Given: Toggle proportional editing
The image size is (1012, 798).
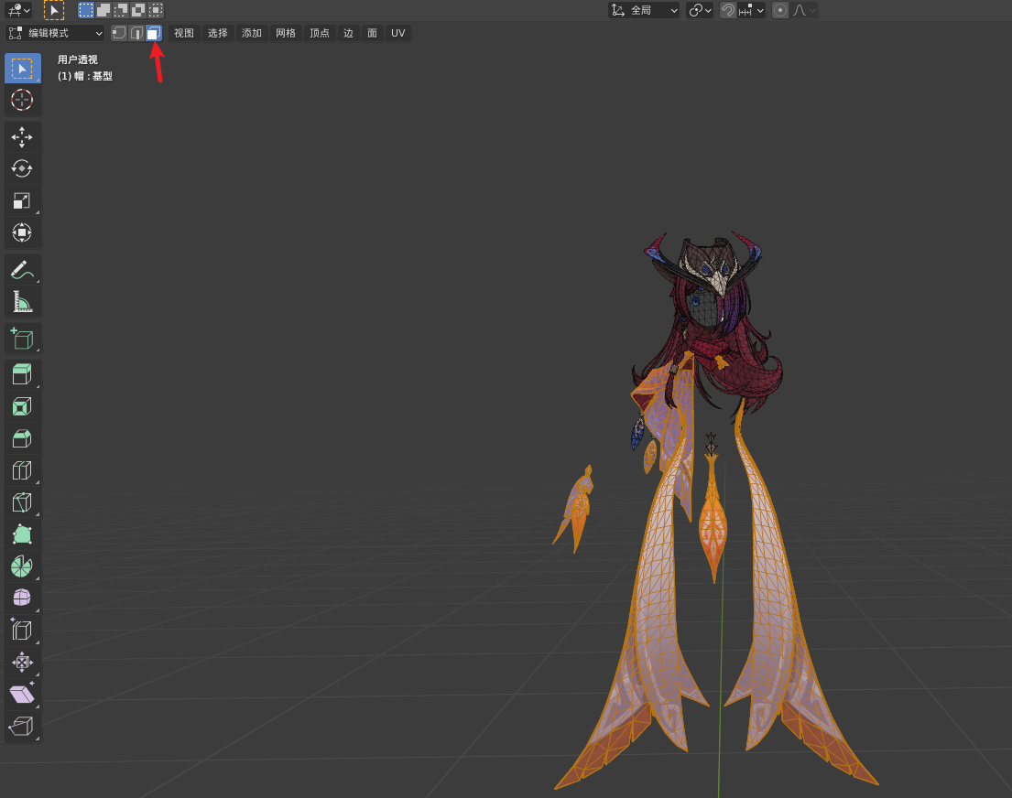Looking at the screenshot, I should point(780,10).
